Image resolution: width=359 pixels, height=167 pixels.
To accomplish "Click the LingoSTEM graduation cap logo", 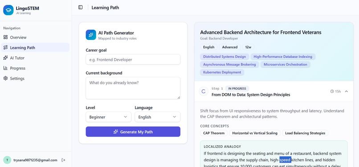I will pos(8,10).
